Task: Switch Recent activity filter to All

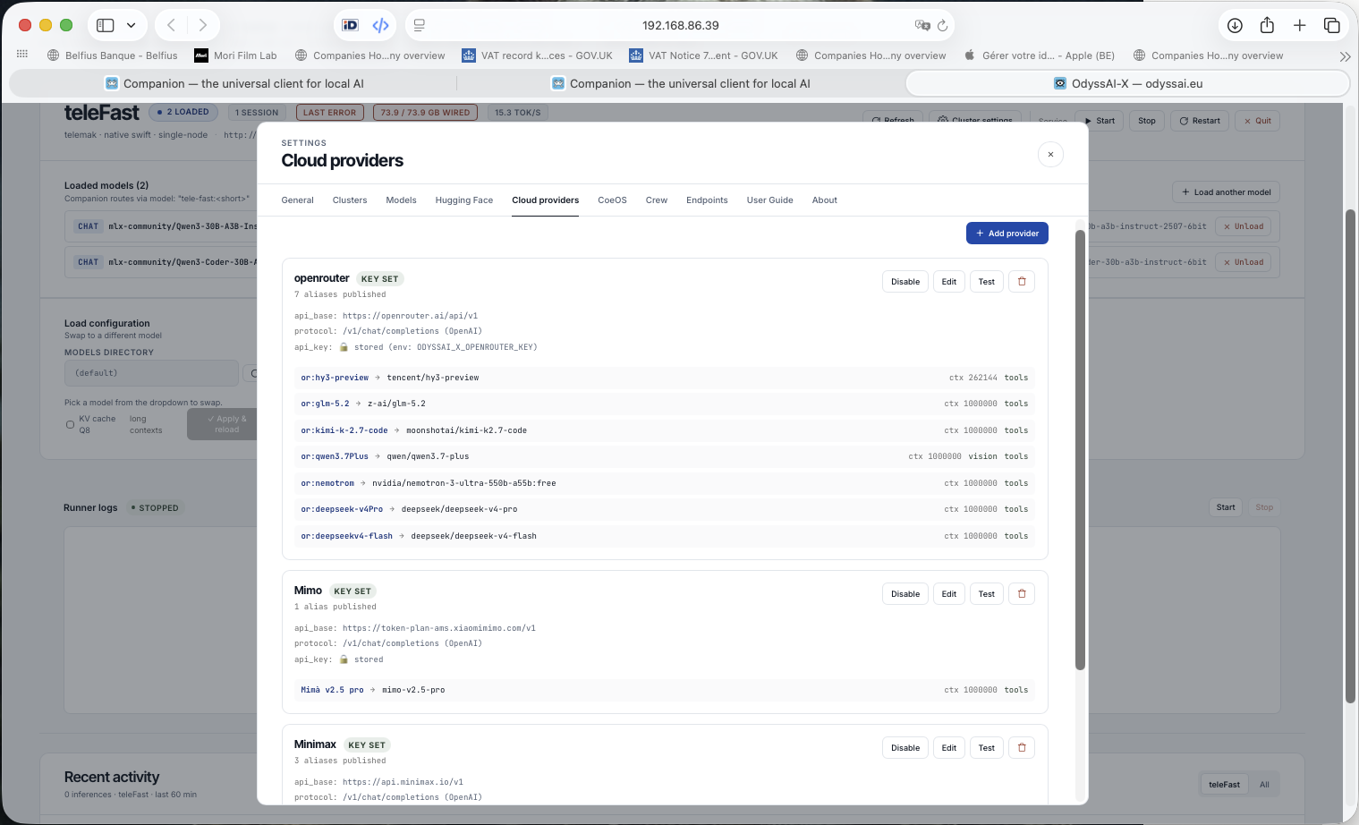Action: 1264,785
